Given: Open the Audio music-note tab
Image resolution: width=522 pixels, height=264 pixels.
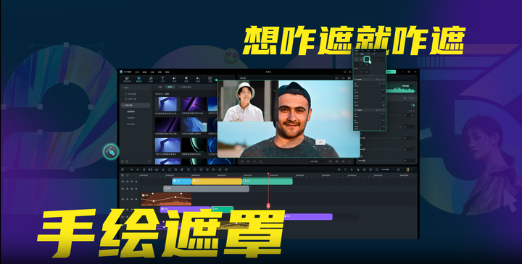Looking at the screenshot, I should 151,78.
